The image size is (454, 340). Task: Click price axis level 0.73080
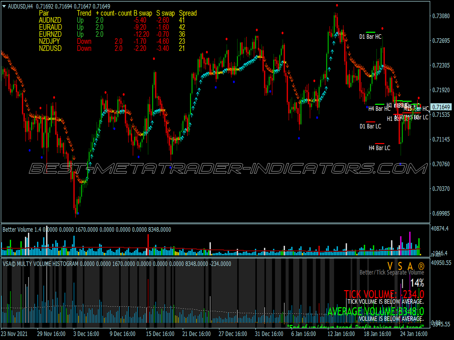click(x=441, y=16)
